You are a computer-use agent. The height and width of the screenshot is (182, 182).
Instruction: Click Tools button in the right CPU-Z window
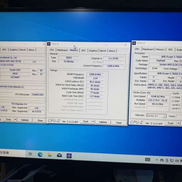[170, 123]
